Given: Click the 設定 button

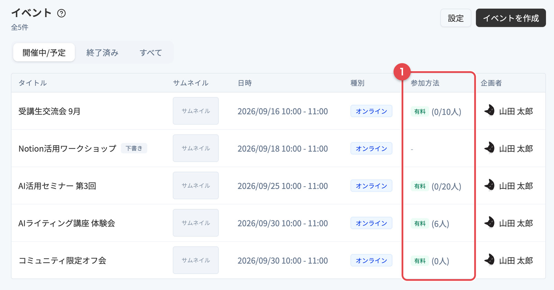Looking at the screenshot, I should pos(456,18).
